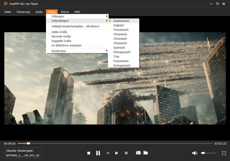
Task: Mute audio via the speaker icon
Action: pyautogui.click(x=195, y=153)
